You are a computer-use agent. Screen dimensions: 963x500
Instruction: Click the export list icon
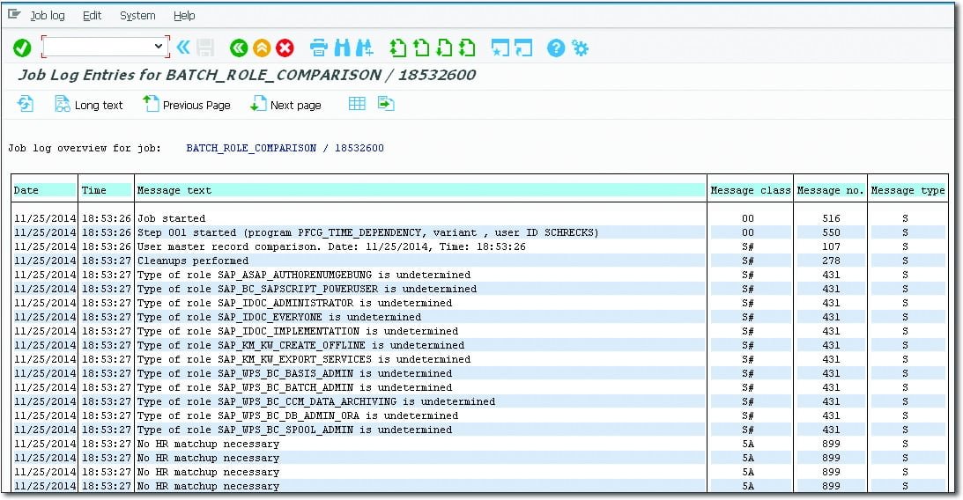(386, 104)
